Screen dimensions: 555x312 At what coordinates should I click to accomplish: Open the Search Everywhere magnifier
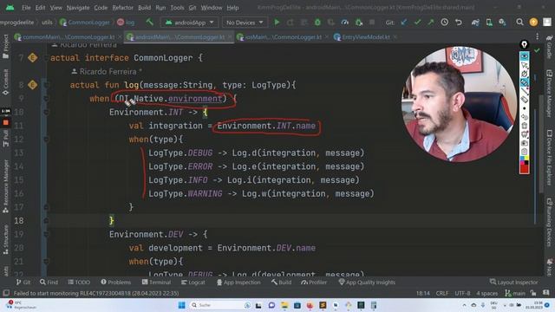tap(519, 23)
